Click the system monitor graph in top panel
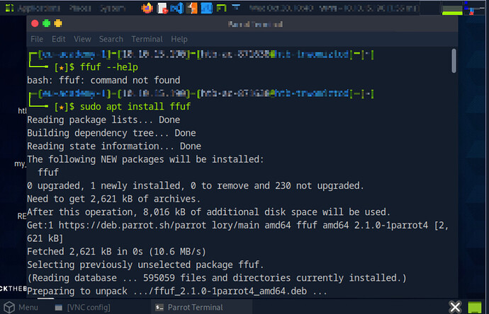Viewport: 489px width, 314px height. click(x=452, y=8)
